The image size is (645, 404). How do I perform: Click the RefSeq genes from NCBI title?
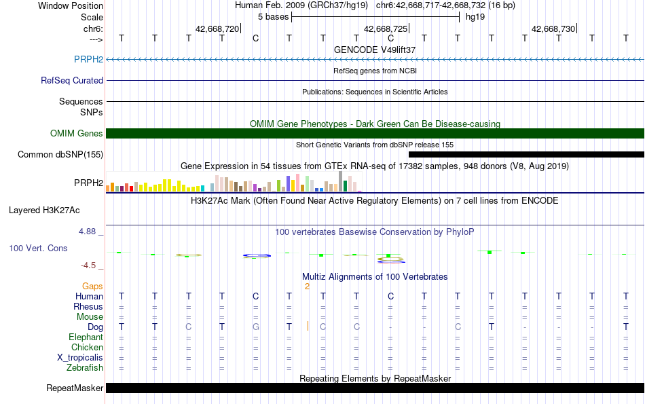375,71
